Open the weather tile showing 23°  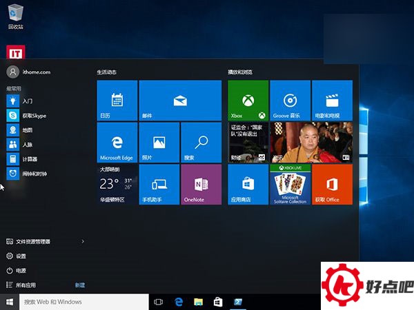click(x=117, y=185)
